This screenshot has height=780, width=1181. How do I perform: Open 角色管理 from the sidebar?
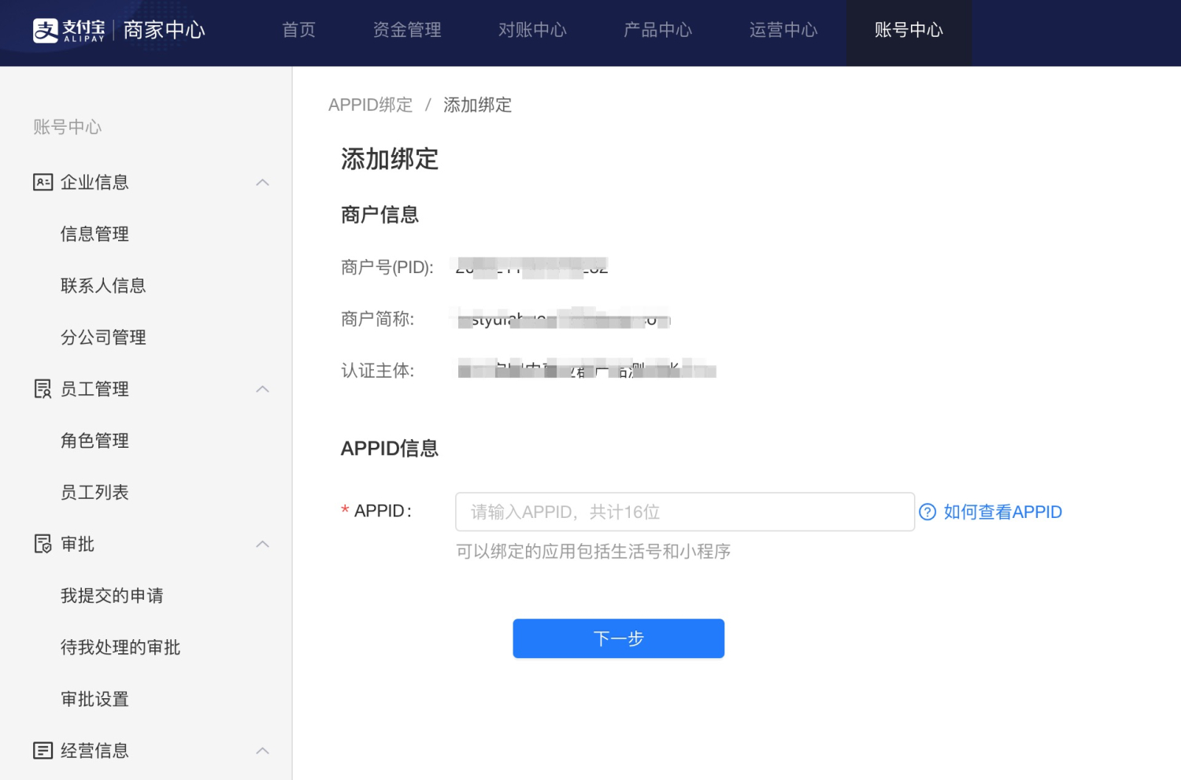pyautogui.click(x=94, y=441)
